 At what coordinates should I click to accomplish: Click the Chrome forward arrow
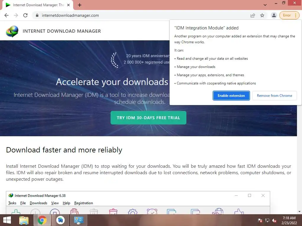16,15
